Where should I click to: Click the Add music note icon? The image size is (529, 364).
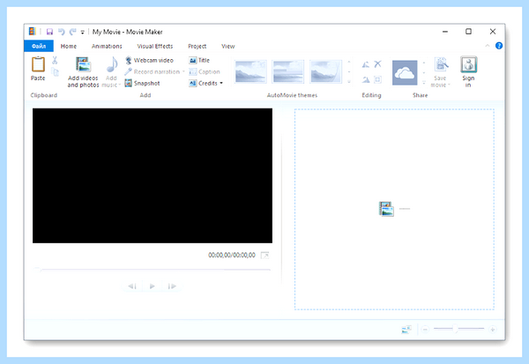pos(112,64)
